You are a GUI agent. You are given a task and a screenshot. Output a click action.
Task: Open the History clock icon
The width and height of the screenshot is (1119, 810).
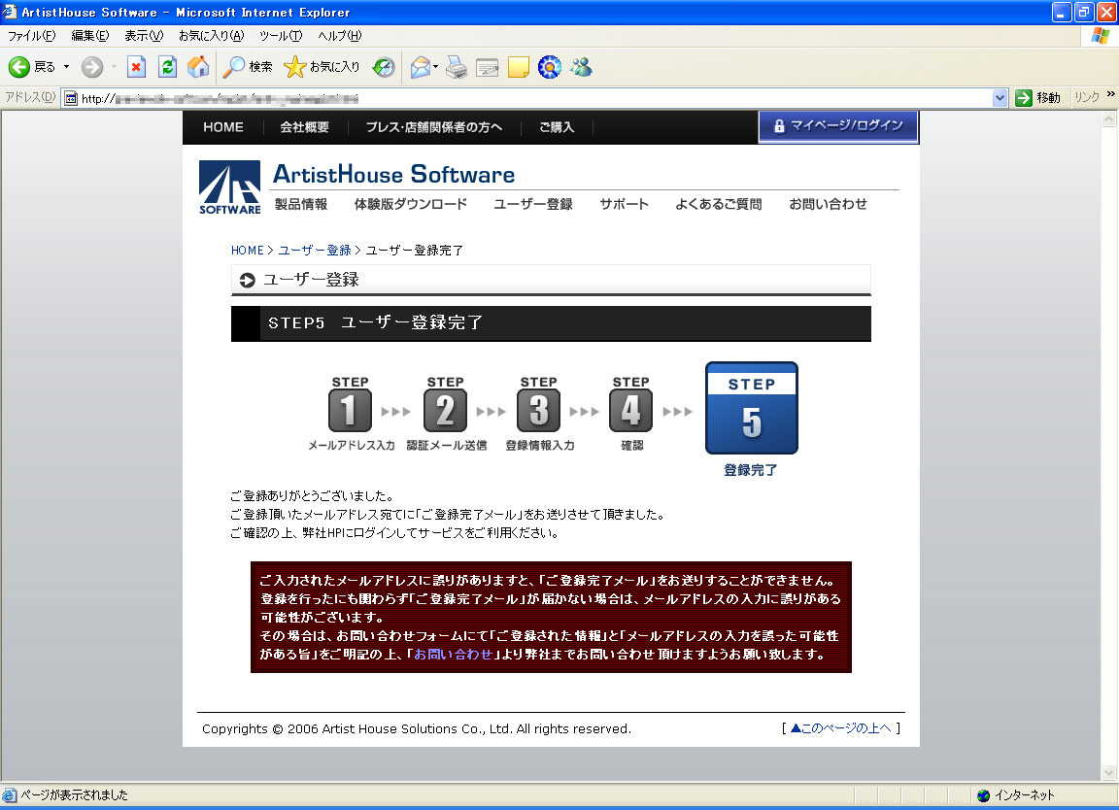(384, 67)
